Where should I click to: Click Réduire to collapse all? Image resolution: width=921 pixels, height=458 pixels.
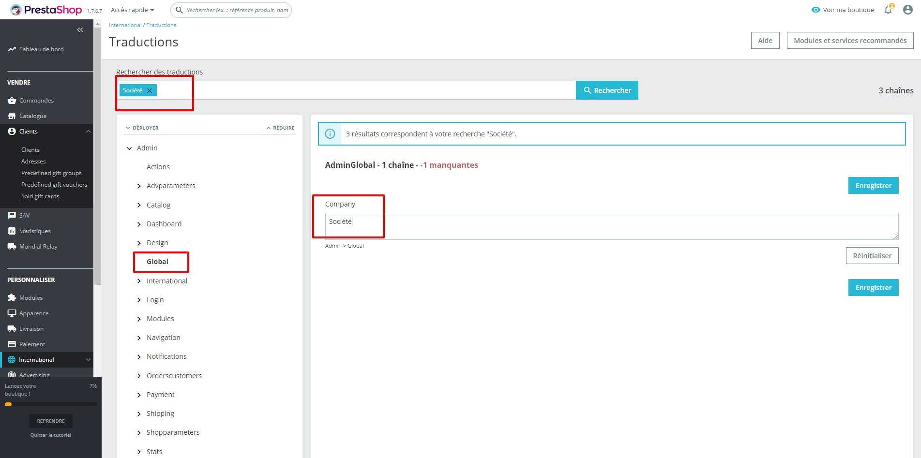[x=280, y=128]
